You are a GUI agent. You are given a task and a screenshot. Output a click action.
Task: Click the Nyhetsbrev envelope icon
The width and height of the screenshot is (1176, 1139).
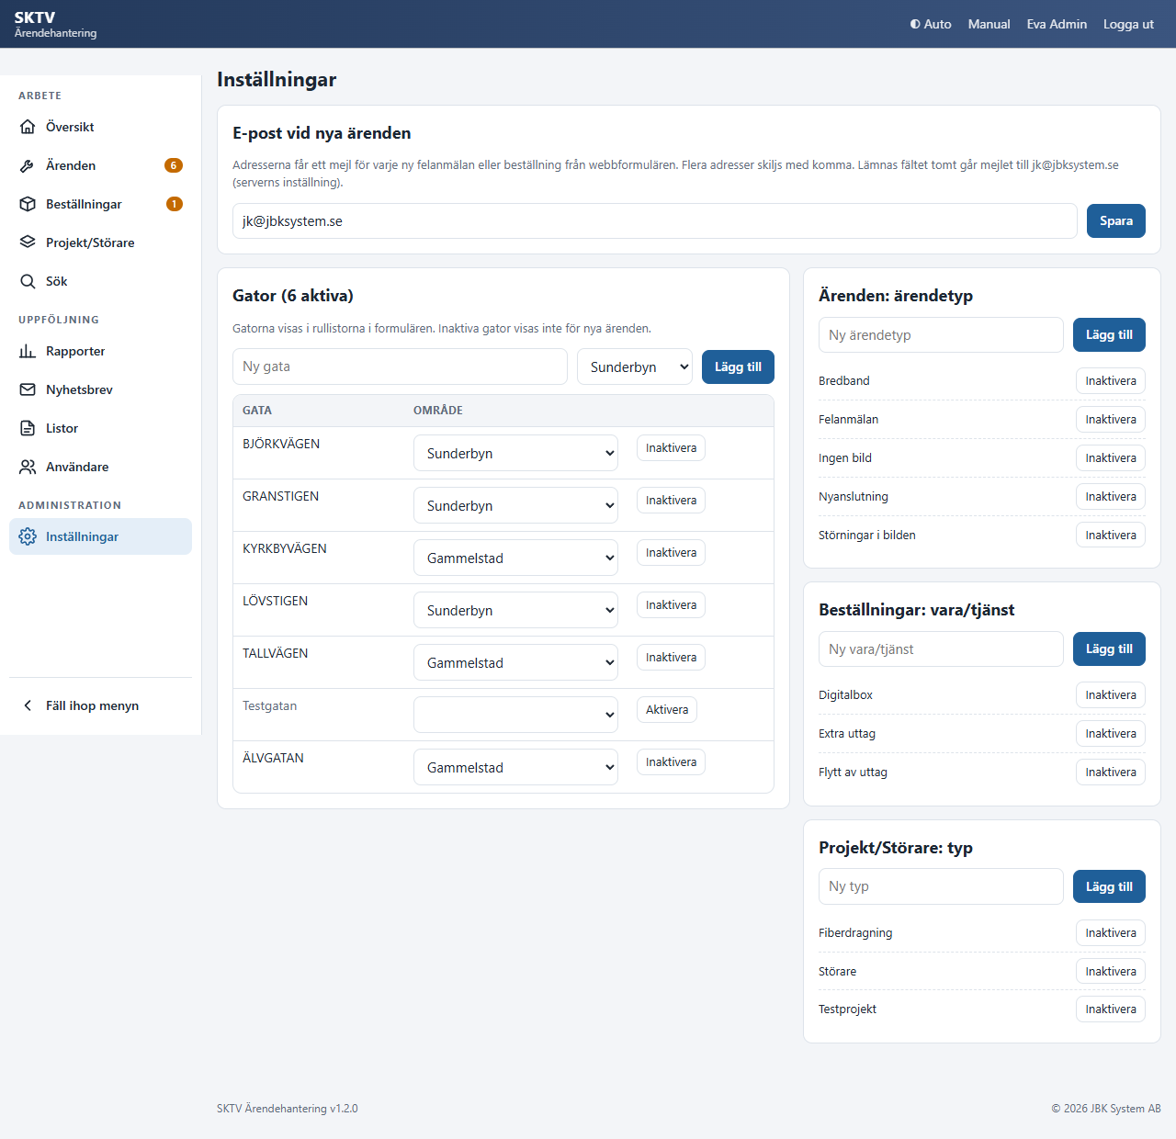[x=28, y=389]
